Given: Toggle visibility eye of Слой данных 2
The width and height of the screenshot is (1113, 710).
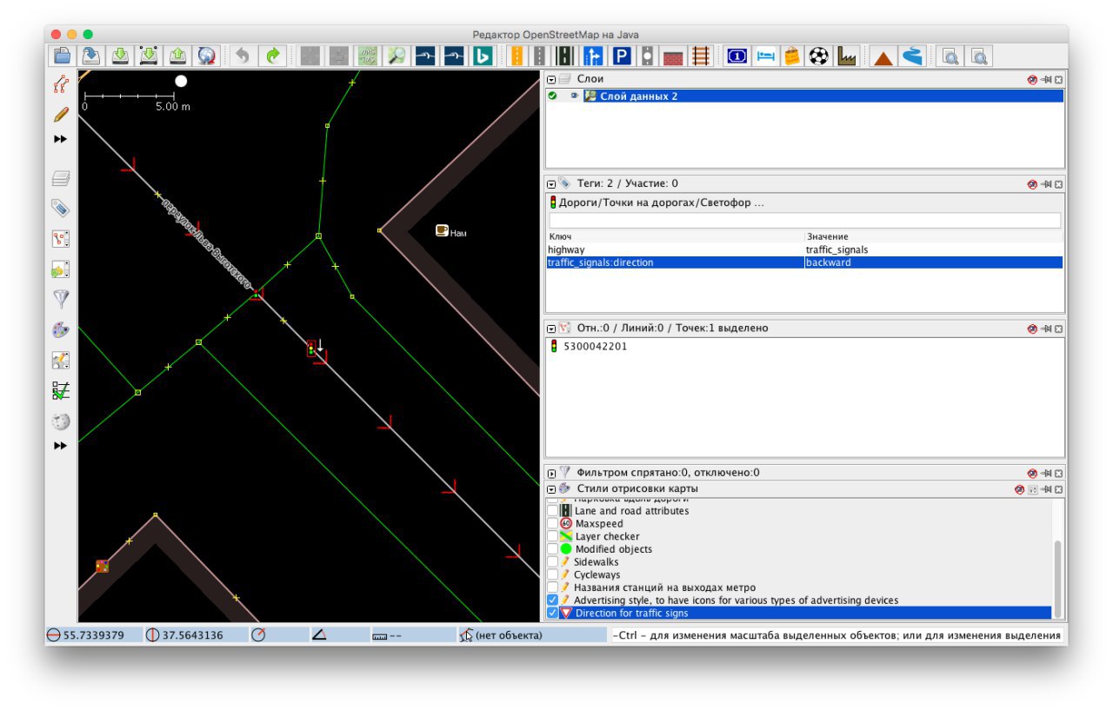Looking at the screenshot, I should pos(574,96).
